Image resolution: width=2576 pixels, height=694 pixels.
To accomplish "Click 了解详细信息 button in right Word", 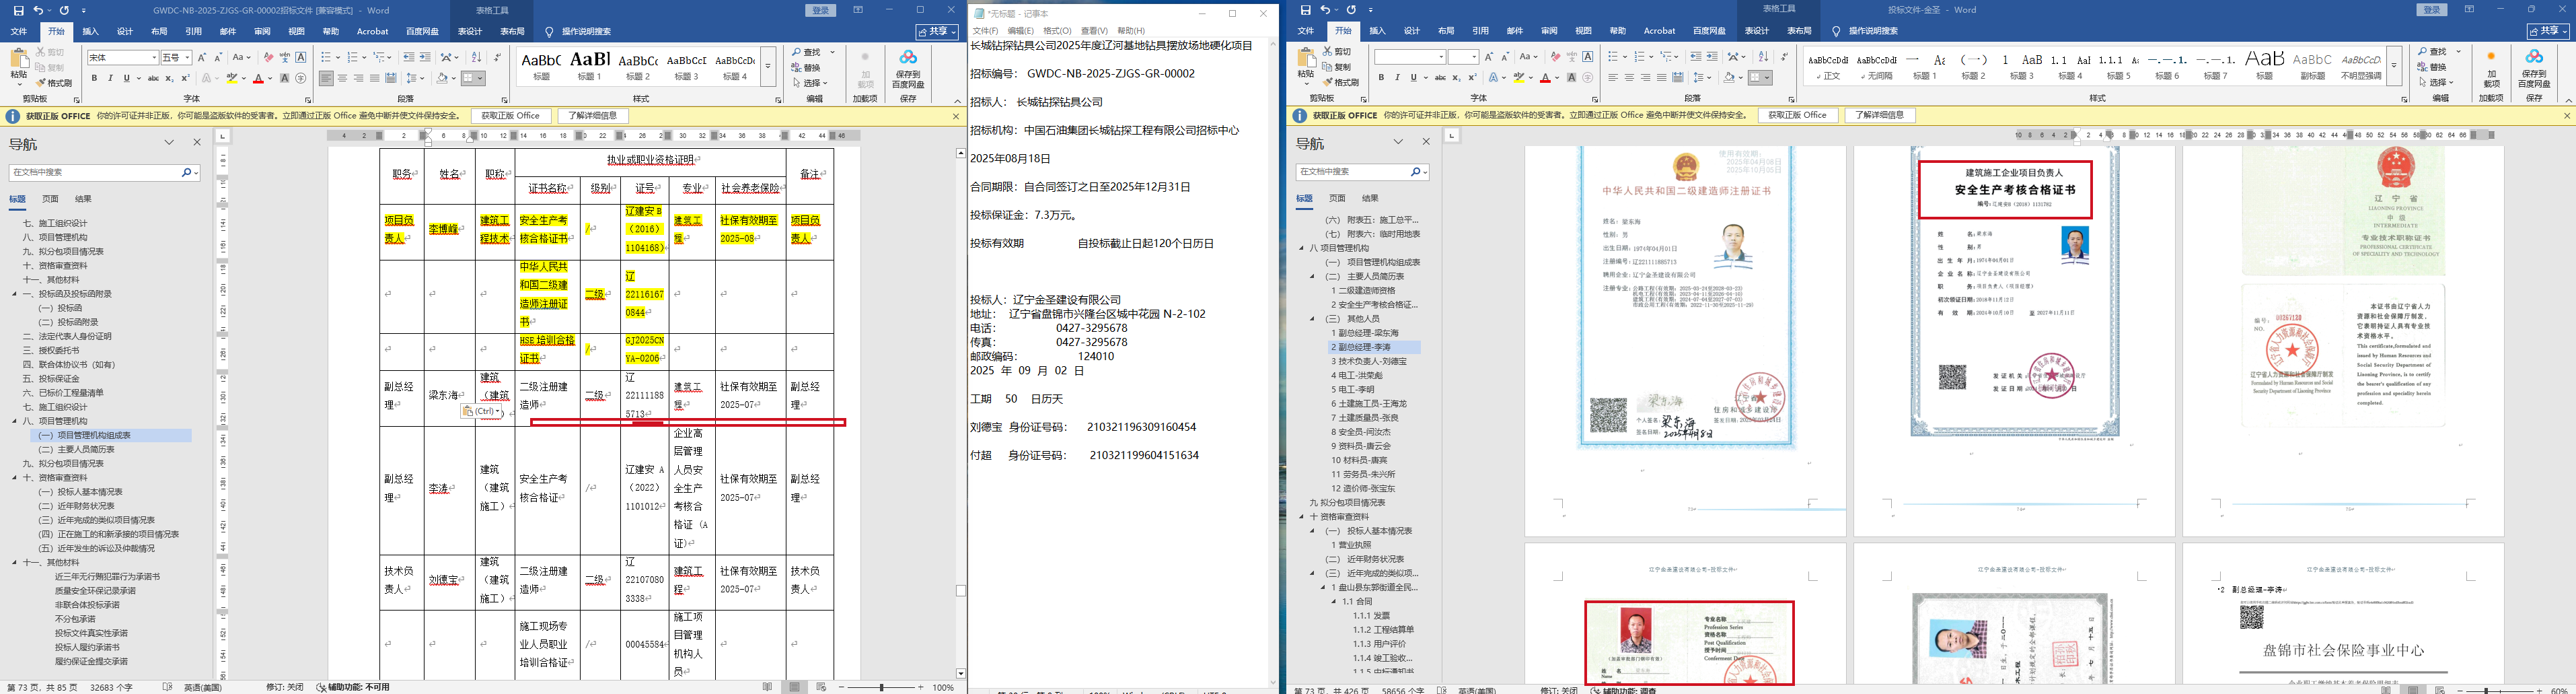I will [x=1880, y=116].
